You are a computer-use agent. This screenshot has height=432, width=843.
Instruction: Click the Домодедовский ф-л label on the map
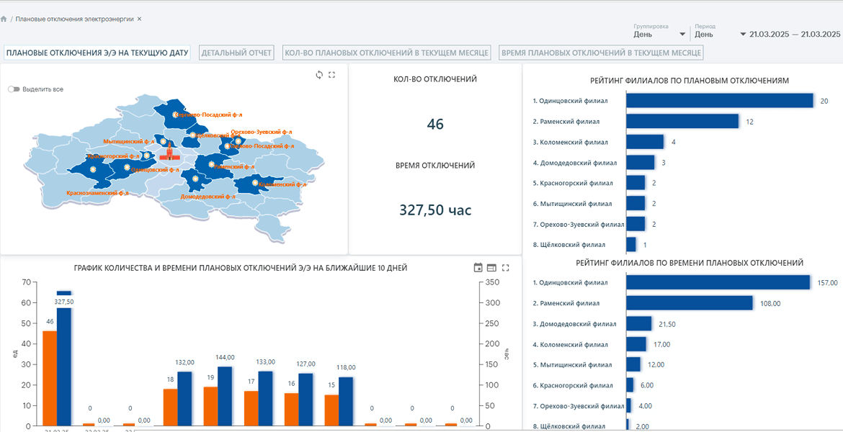pos(209,197)
